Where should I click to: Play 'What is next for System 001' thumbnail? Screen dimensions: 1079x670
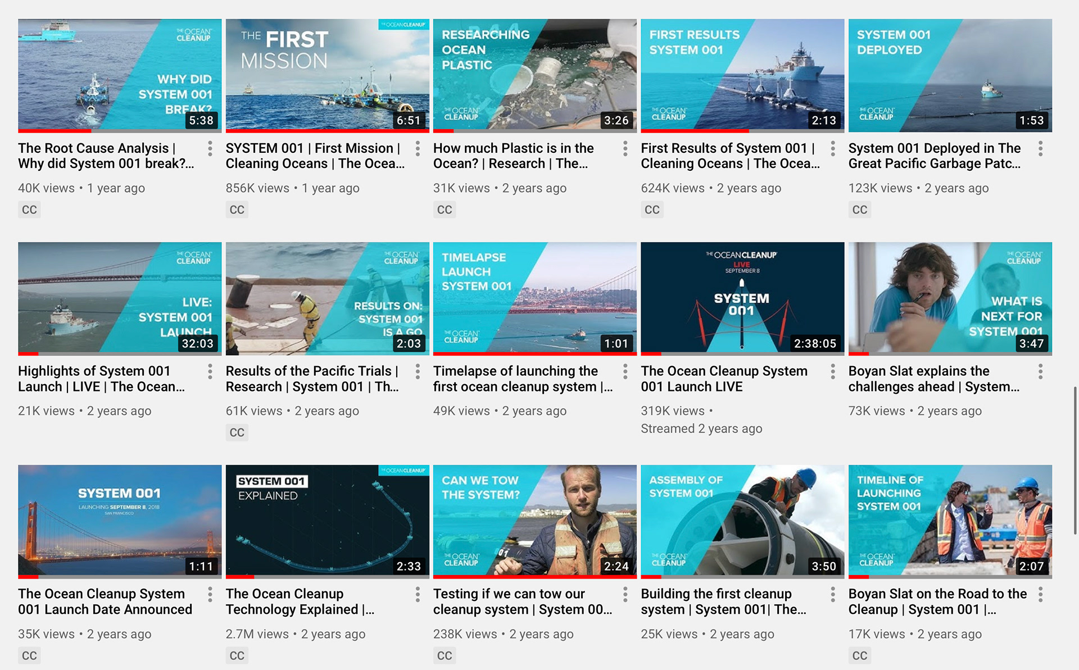[950, 298]
